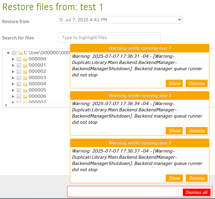Click the folder icon of 000006
Screen dimensions: 215x199
[25, 97]
